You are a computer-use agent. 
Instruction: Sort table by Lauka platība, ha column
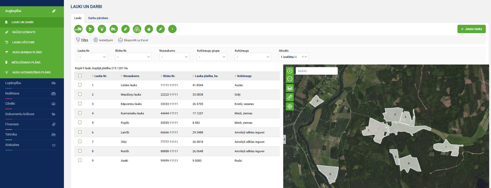[x=205, y=76]
